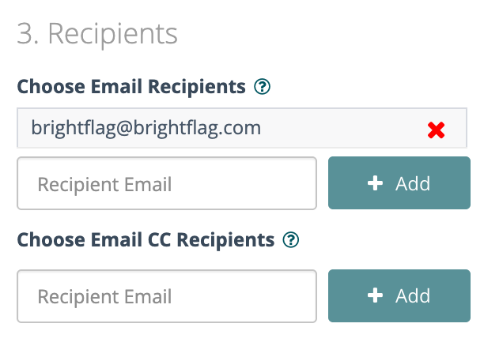The height and width of the screenshot is (346, 484).
Task: Click the "3. Recipients" section heading
Action: [x=97, y=35]
